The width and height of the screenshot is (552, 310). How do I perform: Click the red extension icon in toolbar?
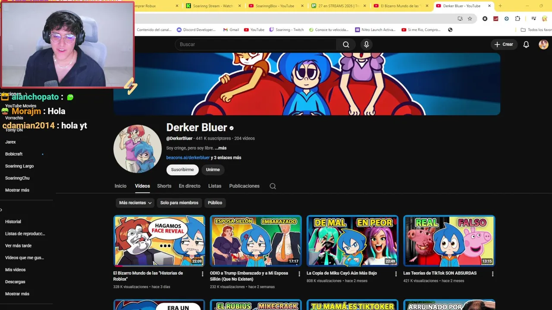[496, 19]
